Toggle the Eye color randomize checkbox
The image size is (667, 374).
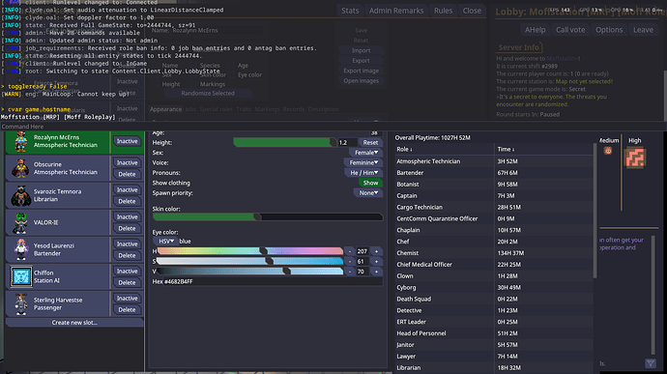[x=231, y=74]
